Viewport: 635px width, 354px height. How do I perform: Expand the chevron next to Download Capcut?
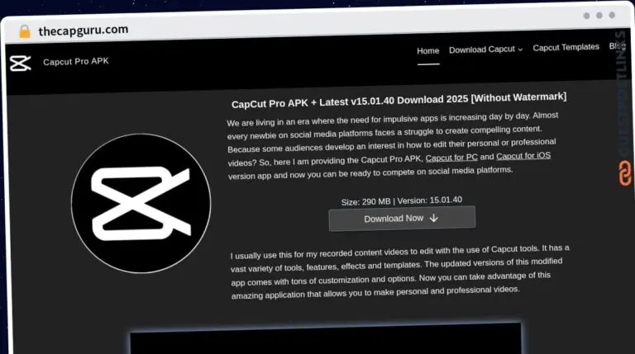520,50
